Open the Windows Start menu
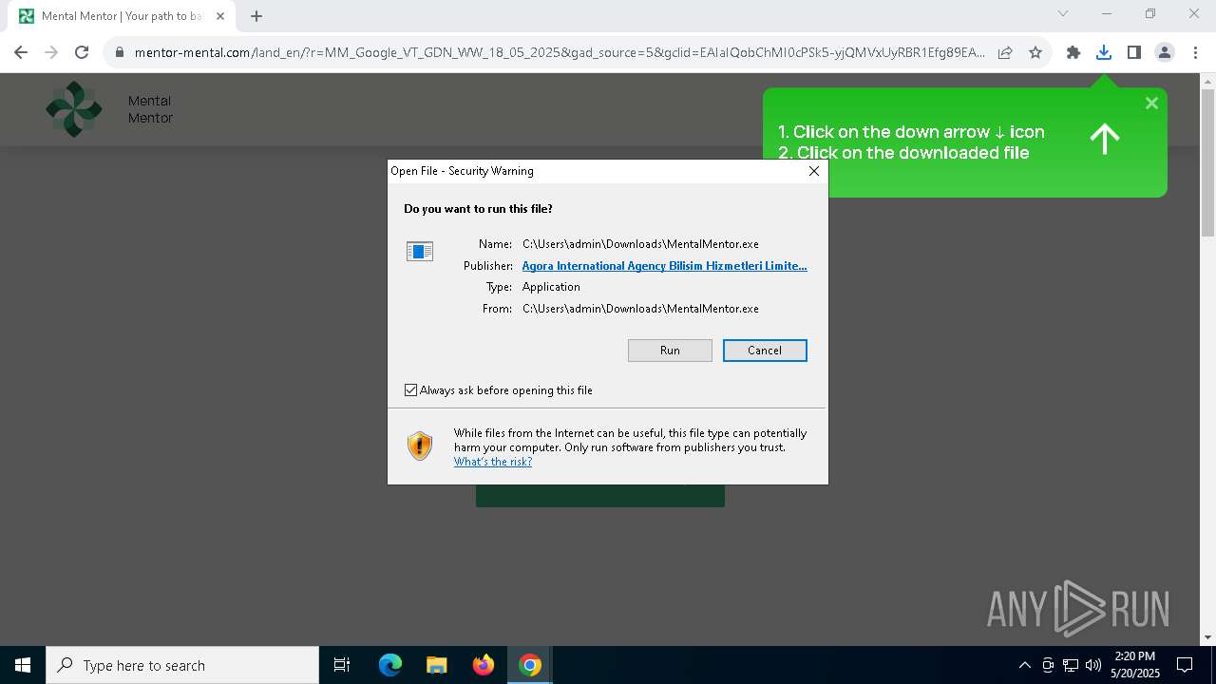The image size is (1216, 684). point(23,665)
